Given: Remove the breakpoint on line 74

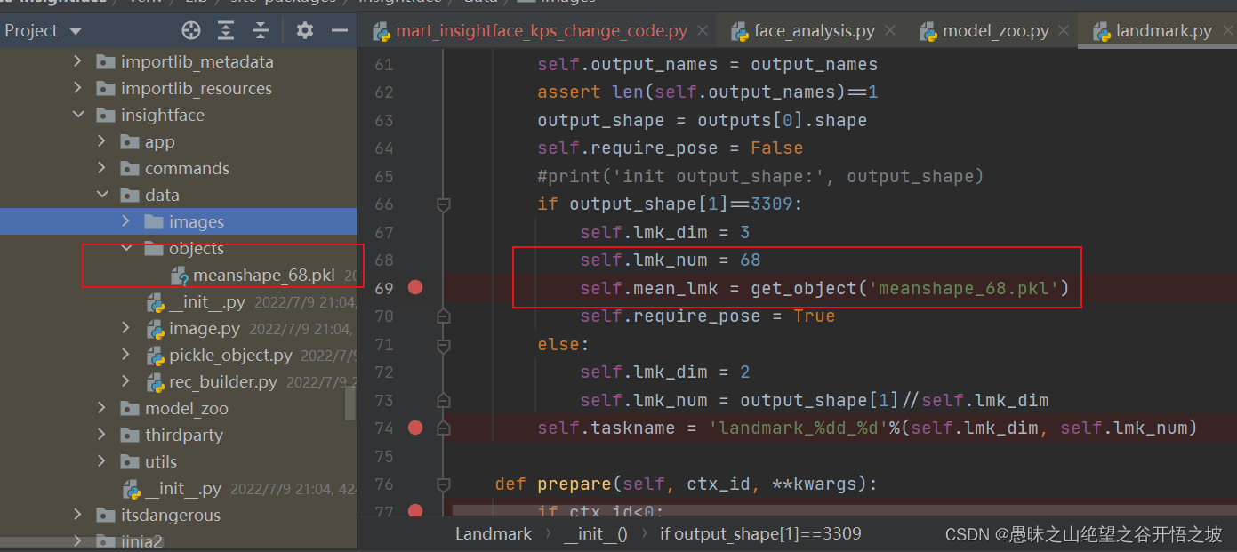Looking at the screenshot, I should pyautogui.click(x=414, y=428).
